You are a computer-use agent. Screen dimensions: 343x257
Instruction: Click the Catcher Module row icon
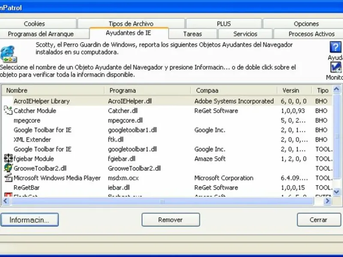tap(8, 111)
